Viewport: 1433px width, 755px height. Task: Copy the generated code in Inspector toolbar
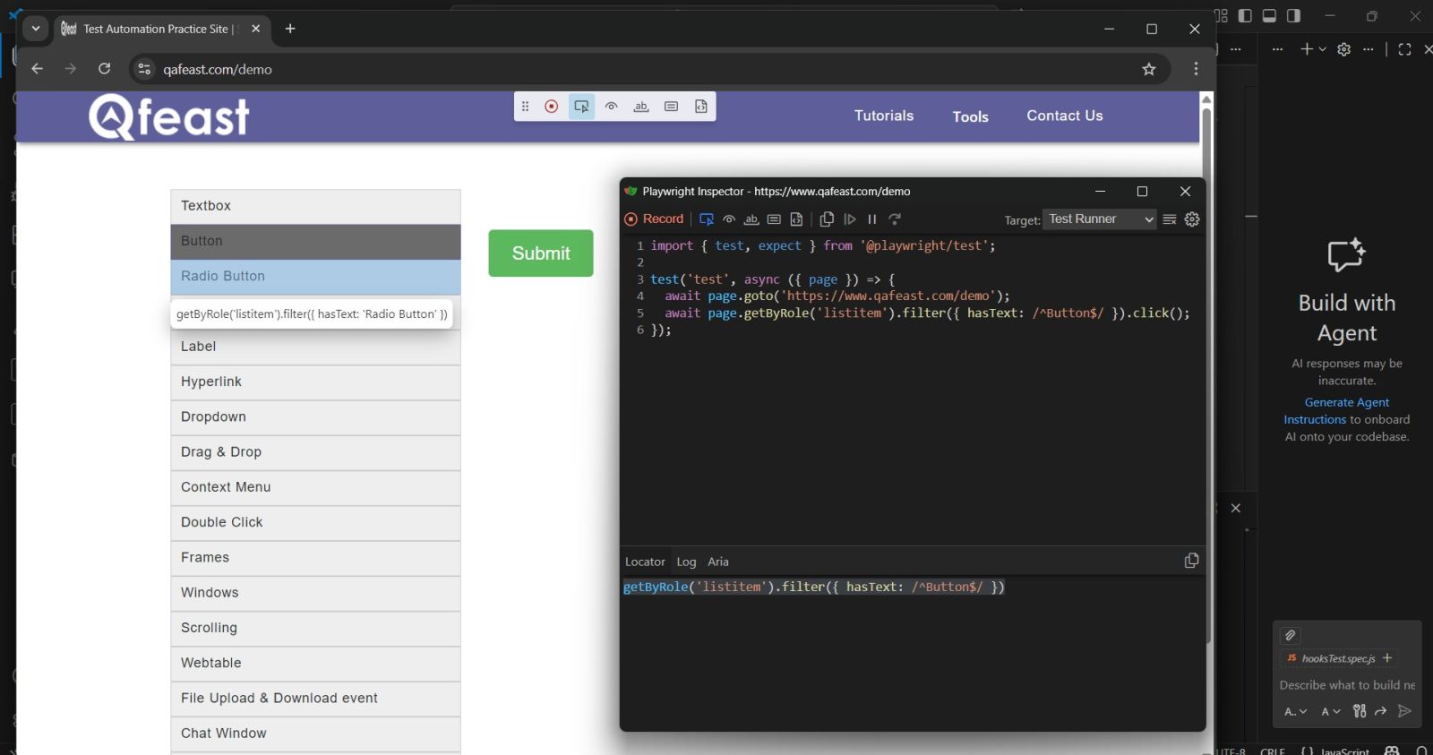pos(827,219)
